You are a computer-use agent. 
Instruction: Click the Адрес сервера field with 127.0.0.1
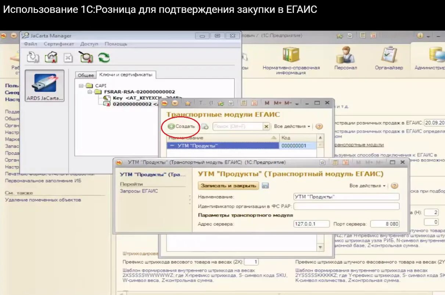(312, 224)
